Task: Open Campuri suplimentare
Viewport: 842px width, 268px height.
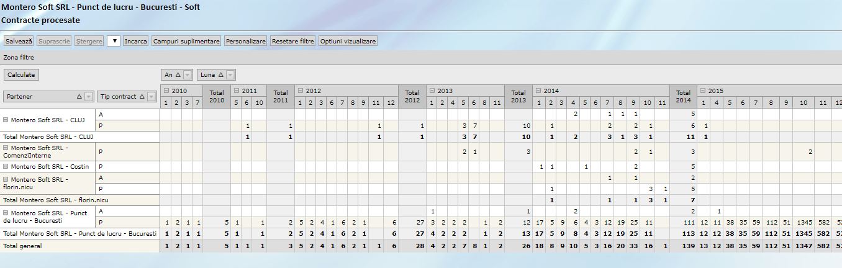Action: [x=186, y=42]
